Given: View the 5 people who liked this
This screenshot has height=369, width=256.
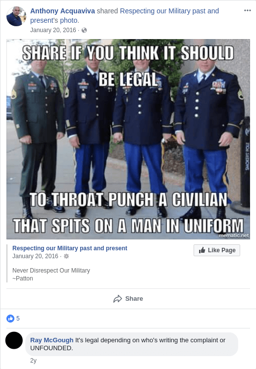Looking at the screenshot, I should (x=18, y=319).
